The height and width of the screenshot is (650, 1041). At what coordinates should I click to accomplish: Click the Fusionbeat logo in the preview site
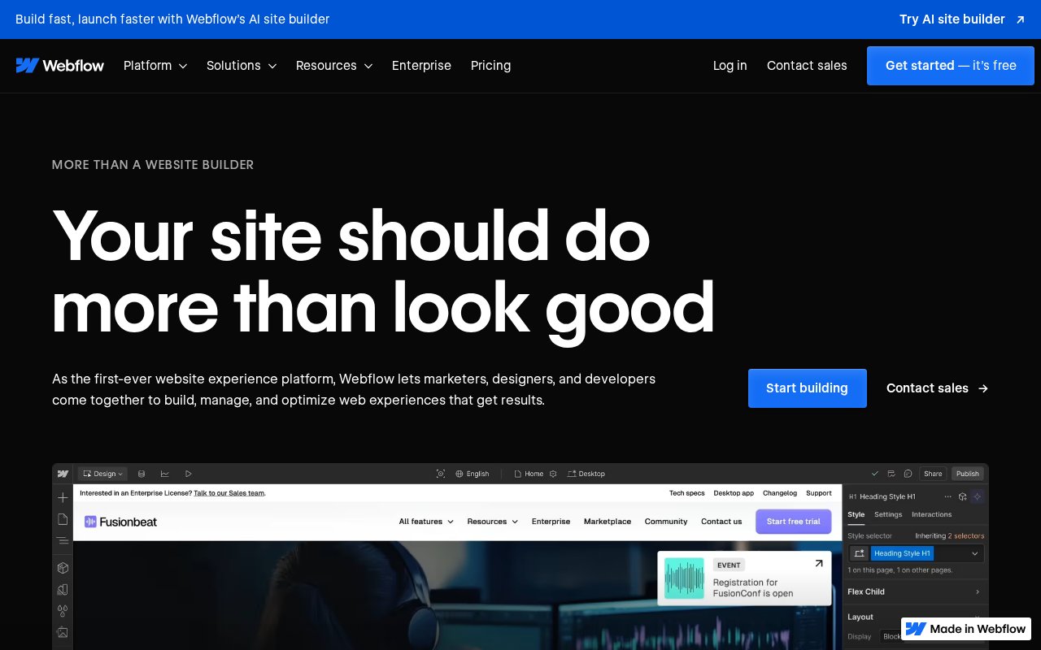click(x=120, y=522)
